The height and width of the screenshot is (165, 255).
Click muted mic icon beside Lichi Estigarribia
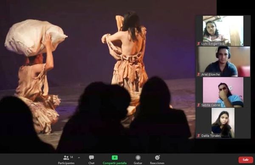point(198,44)
